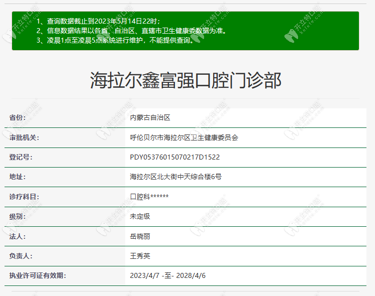Click the legal person name 岳晓丽
Viewport: 375px width, 296px height.
click(140, 236)
